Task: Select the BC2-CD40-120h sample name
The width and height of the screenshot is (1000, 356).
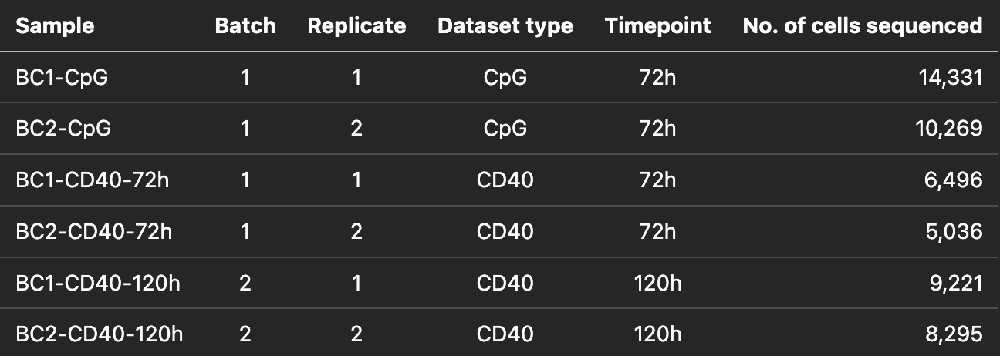Action: (x=100, y=334)
